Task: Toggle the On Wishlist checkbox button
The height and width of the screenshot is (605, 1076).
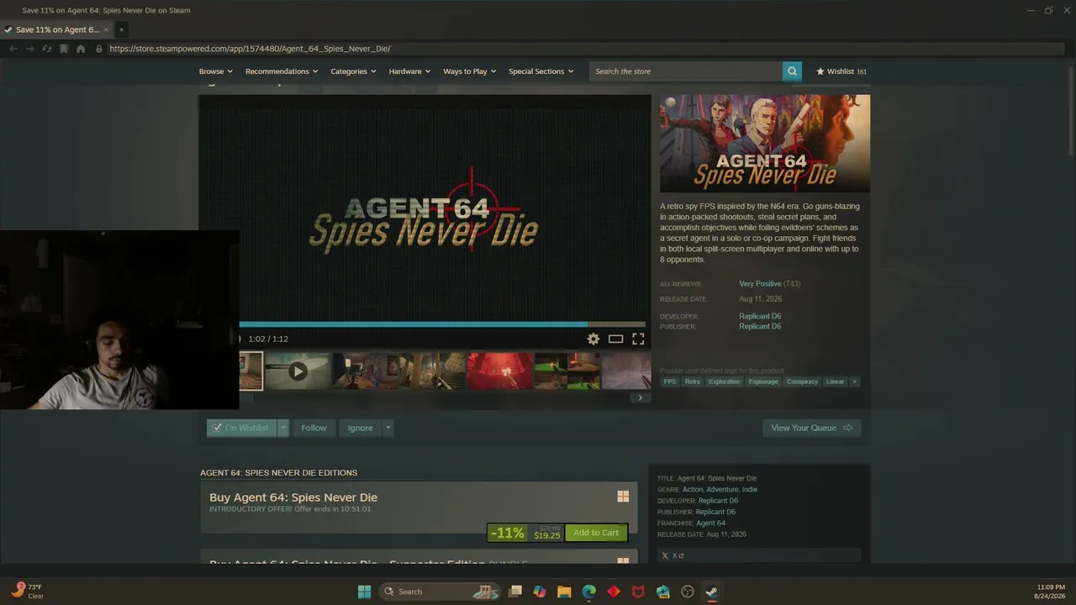Action: [242, 428]
